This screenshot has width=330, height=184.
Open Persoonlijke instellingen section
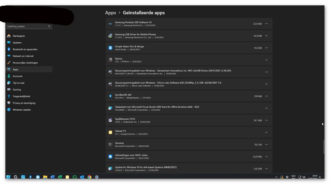(x=25, y=63)
